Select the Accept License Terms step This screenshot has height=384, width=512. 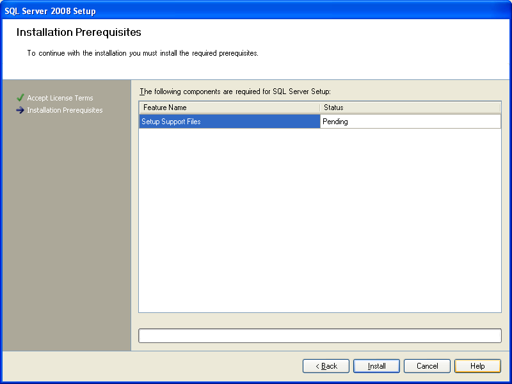[60, 98]
